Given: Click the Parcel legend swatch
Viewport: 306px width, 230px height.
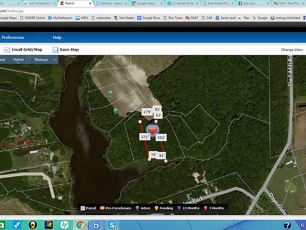Looking at the screenshot, I should (x=83, y=208).
